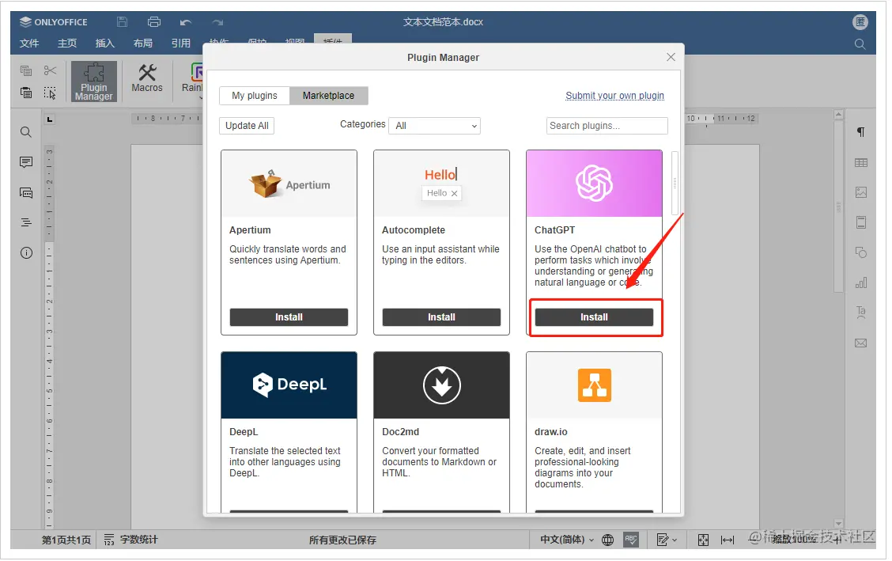Open the 引用 ribbon tab
Viewport: 892px width, 561px height.
tap(181, 44)
